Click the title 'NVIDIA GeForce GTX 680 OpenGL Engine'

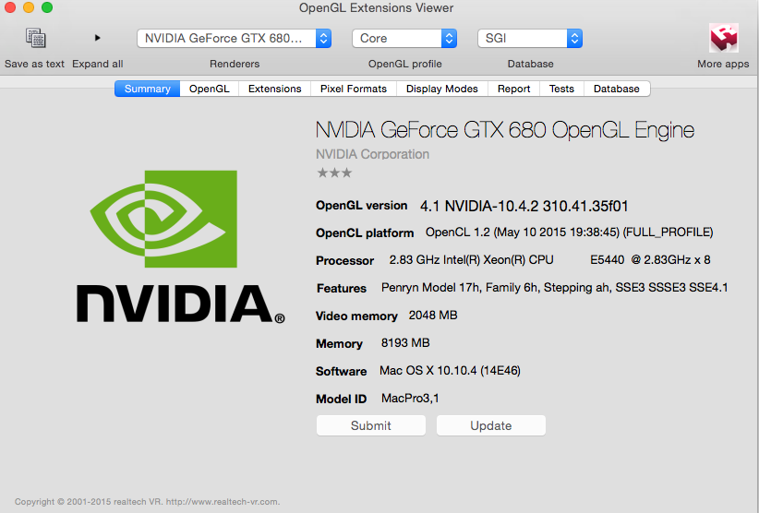point(505,130)
